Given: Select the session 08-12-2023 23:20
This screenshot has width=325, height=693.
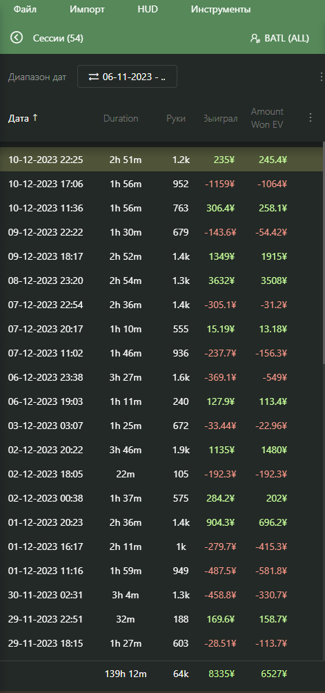Looking at the screenshot, I should click(161, 281).
